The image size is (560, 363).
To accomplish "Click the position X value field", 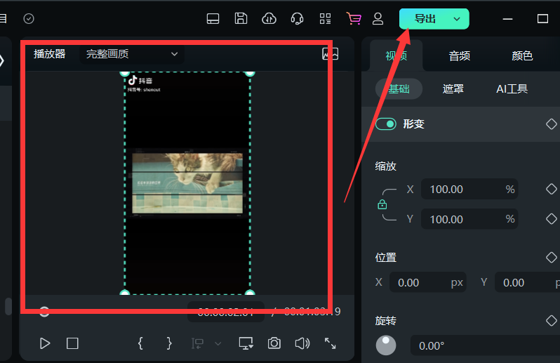I will click(428, 283).
